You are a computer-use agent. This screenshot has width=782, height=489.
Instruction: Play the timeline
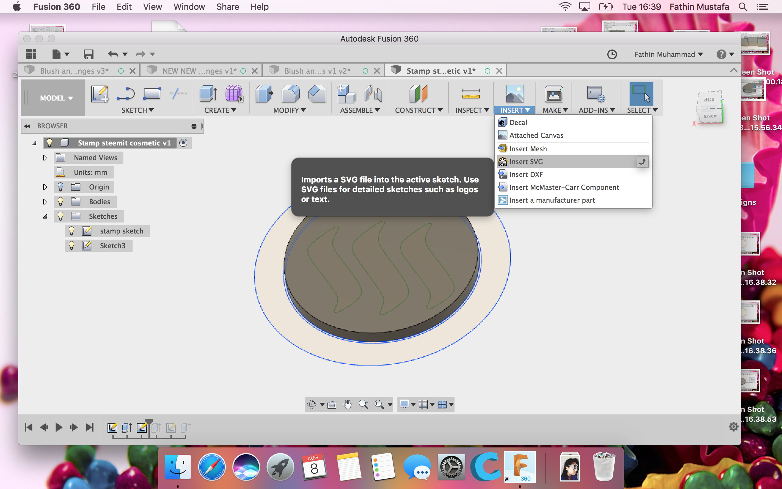point(58,427)
